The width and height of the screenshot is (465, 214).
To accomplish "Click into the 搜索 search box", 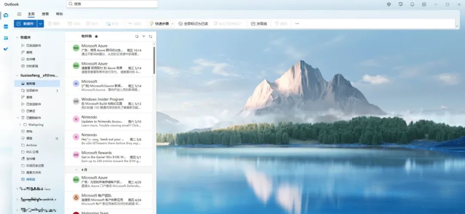I will point(112,4).
